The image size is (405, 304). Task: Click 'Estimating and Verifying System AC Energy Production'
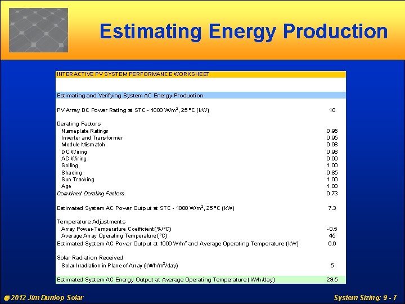[x=130, y=95]
